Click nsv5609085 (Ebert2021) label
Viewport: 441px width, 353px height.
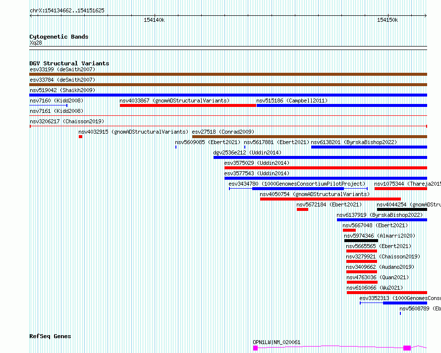click(x=208, y=142)
